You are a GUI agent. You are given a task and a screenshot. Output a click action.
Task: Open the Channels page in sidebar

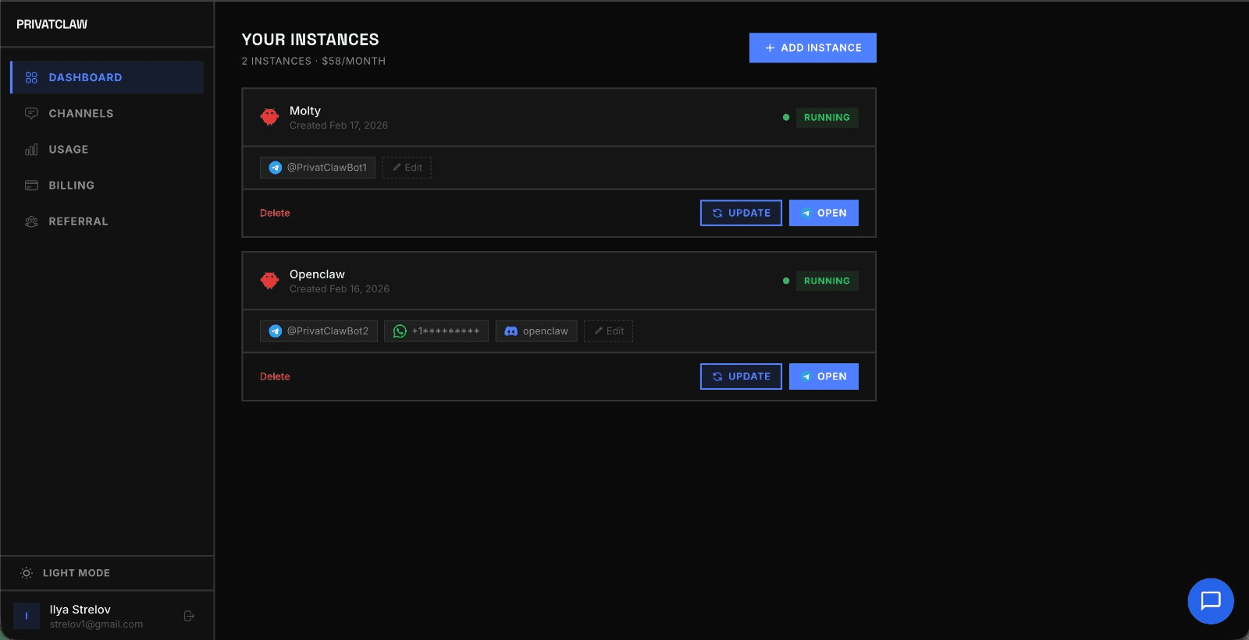pos(80,114)
